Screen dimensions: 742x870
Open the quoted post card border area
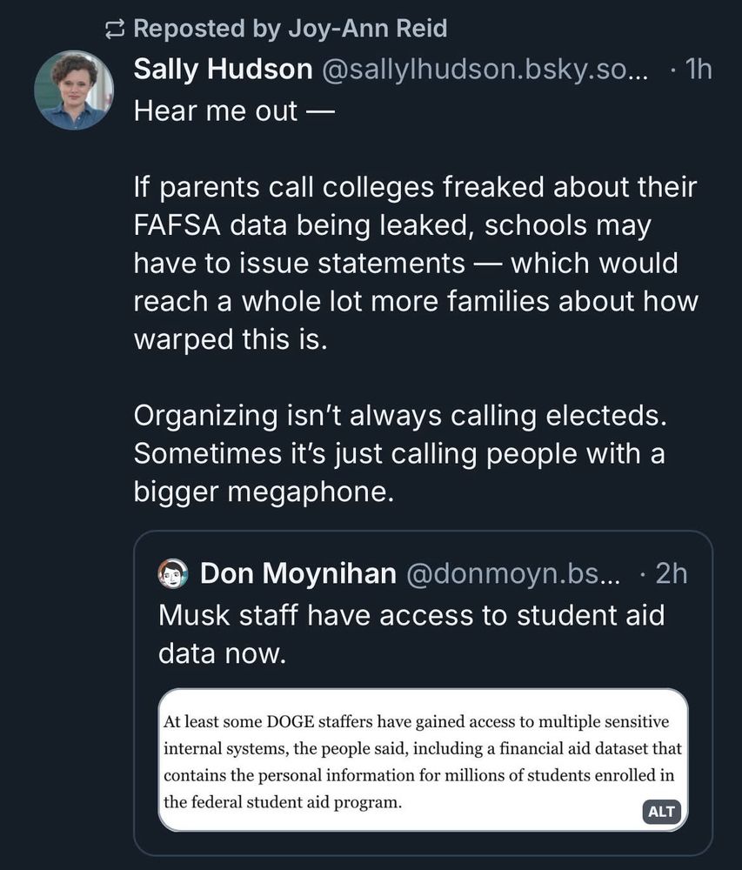pos(423,693)
